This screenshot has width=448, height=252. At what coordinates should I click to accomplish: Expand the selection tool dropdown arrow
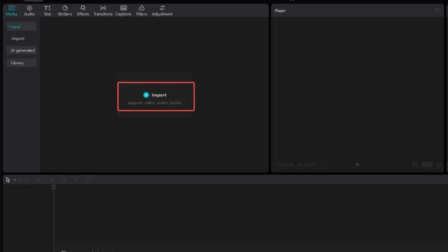[x=15, y=180]
